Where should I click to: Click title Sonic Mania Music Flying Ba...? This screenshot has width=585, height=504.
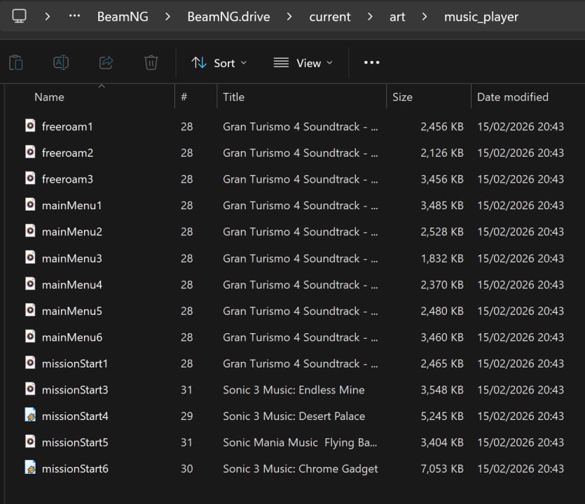click(x=300, y=442)
